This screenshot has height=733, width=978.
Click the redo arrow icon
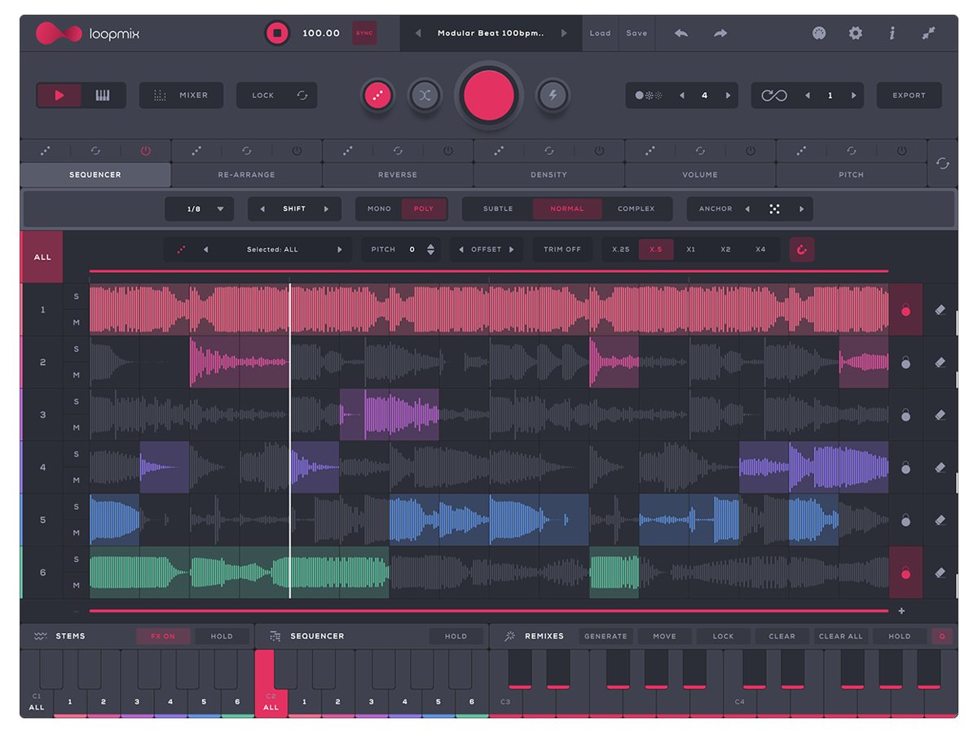[720, 33]
